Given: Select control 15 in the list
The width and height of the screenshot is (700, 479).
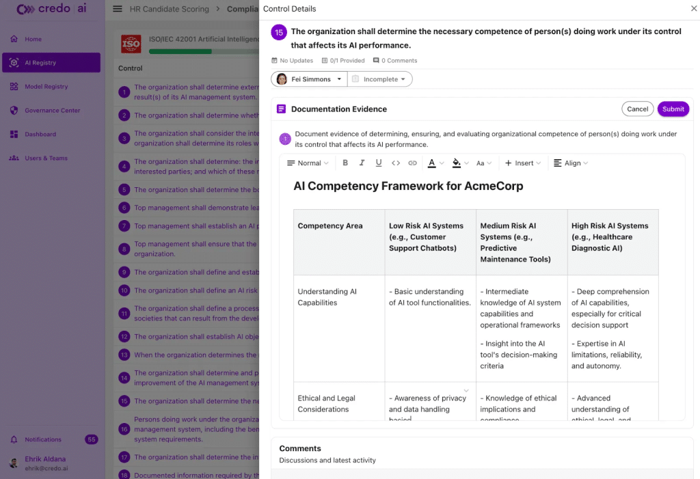Looking at the screenshot, I should click(187, 401).
